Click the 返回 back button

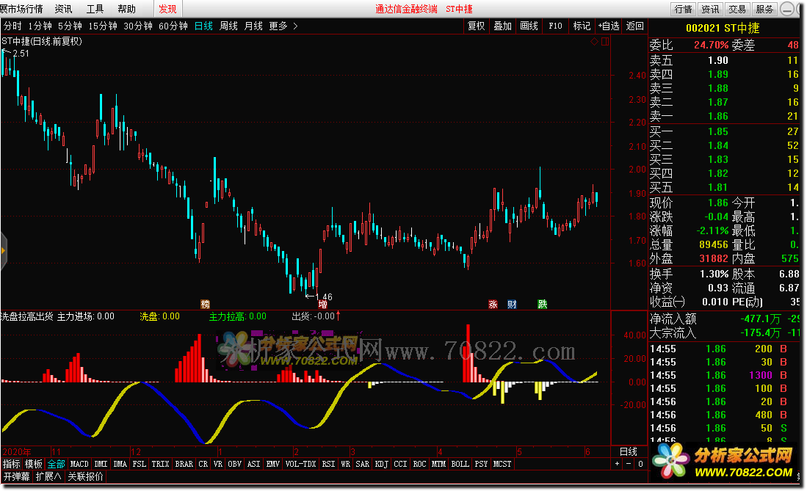point(634,26)
